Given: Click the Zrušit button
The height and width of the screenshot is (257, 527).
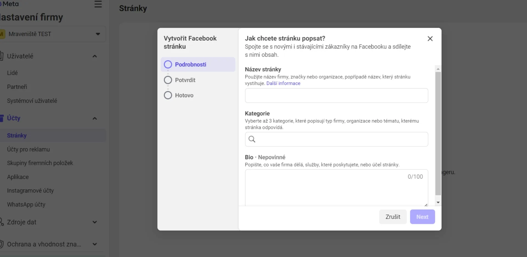Looking at the screenshot, I should click(393, 217).
